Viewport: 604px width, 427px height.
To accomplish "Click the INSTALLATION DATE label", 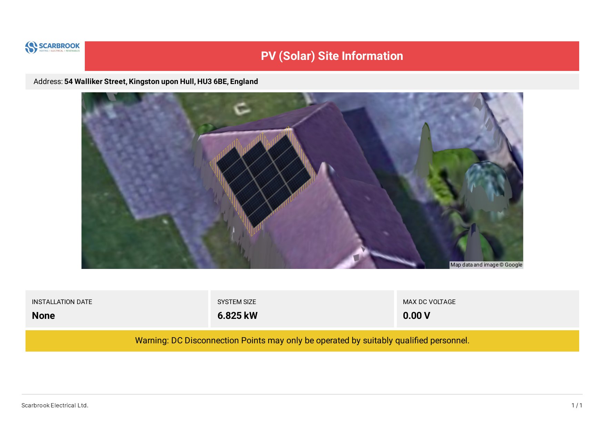I will [x=62, y=302].
